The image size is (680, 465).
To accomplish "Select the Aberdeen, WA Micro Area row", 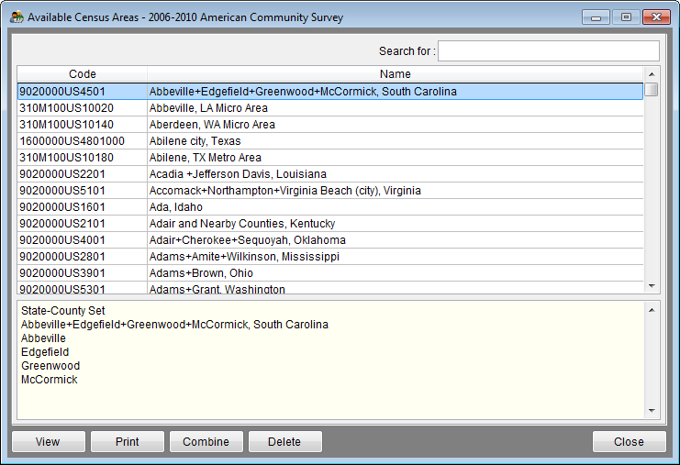I will 212,125.
